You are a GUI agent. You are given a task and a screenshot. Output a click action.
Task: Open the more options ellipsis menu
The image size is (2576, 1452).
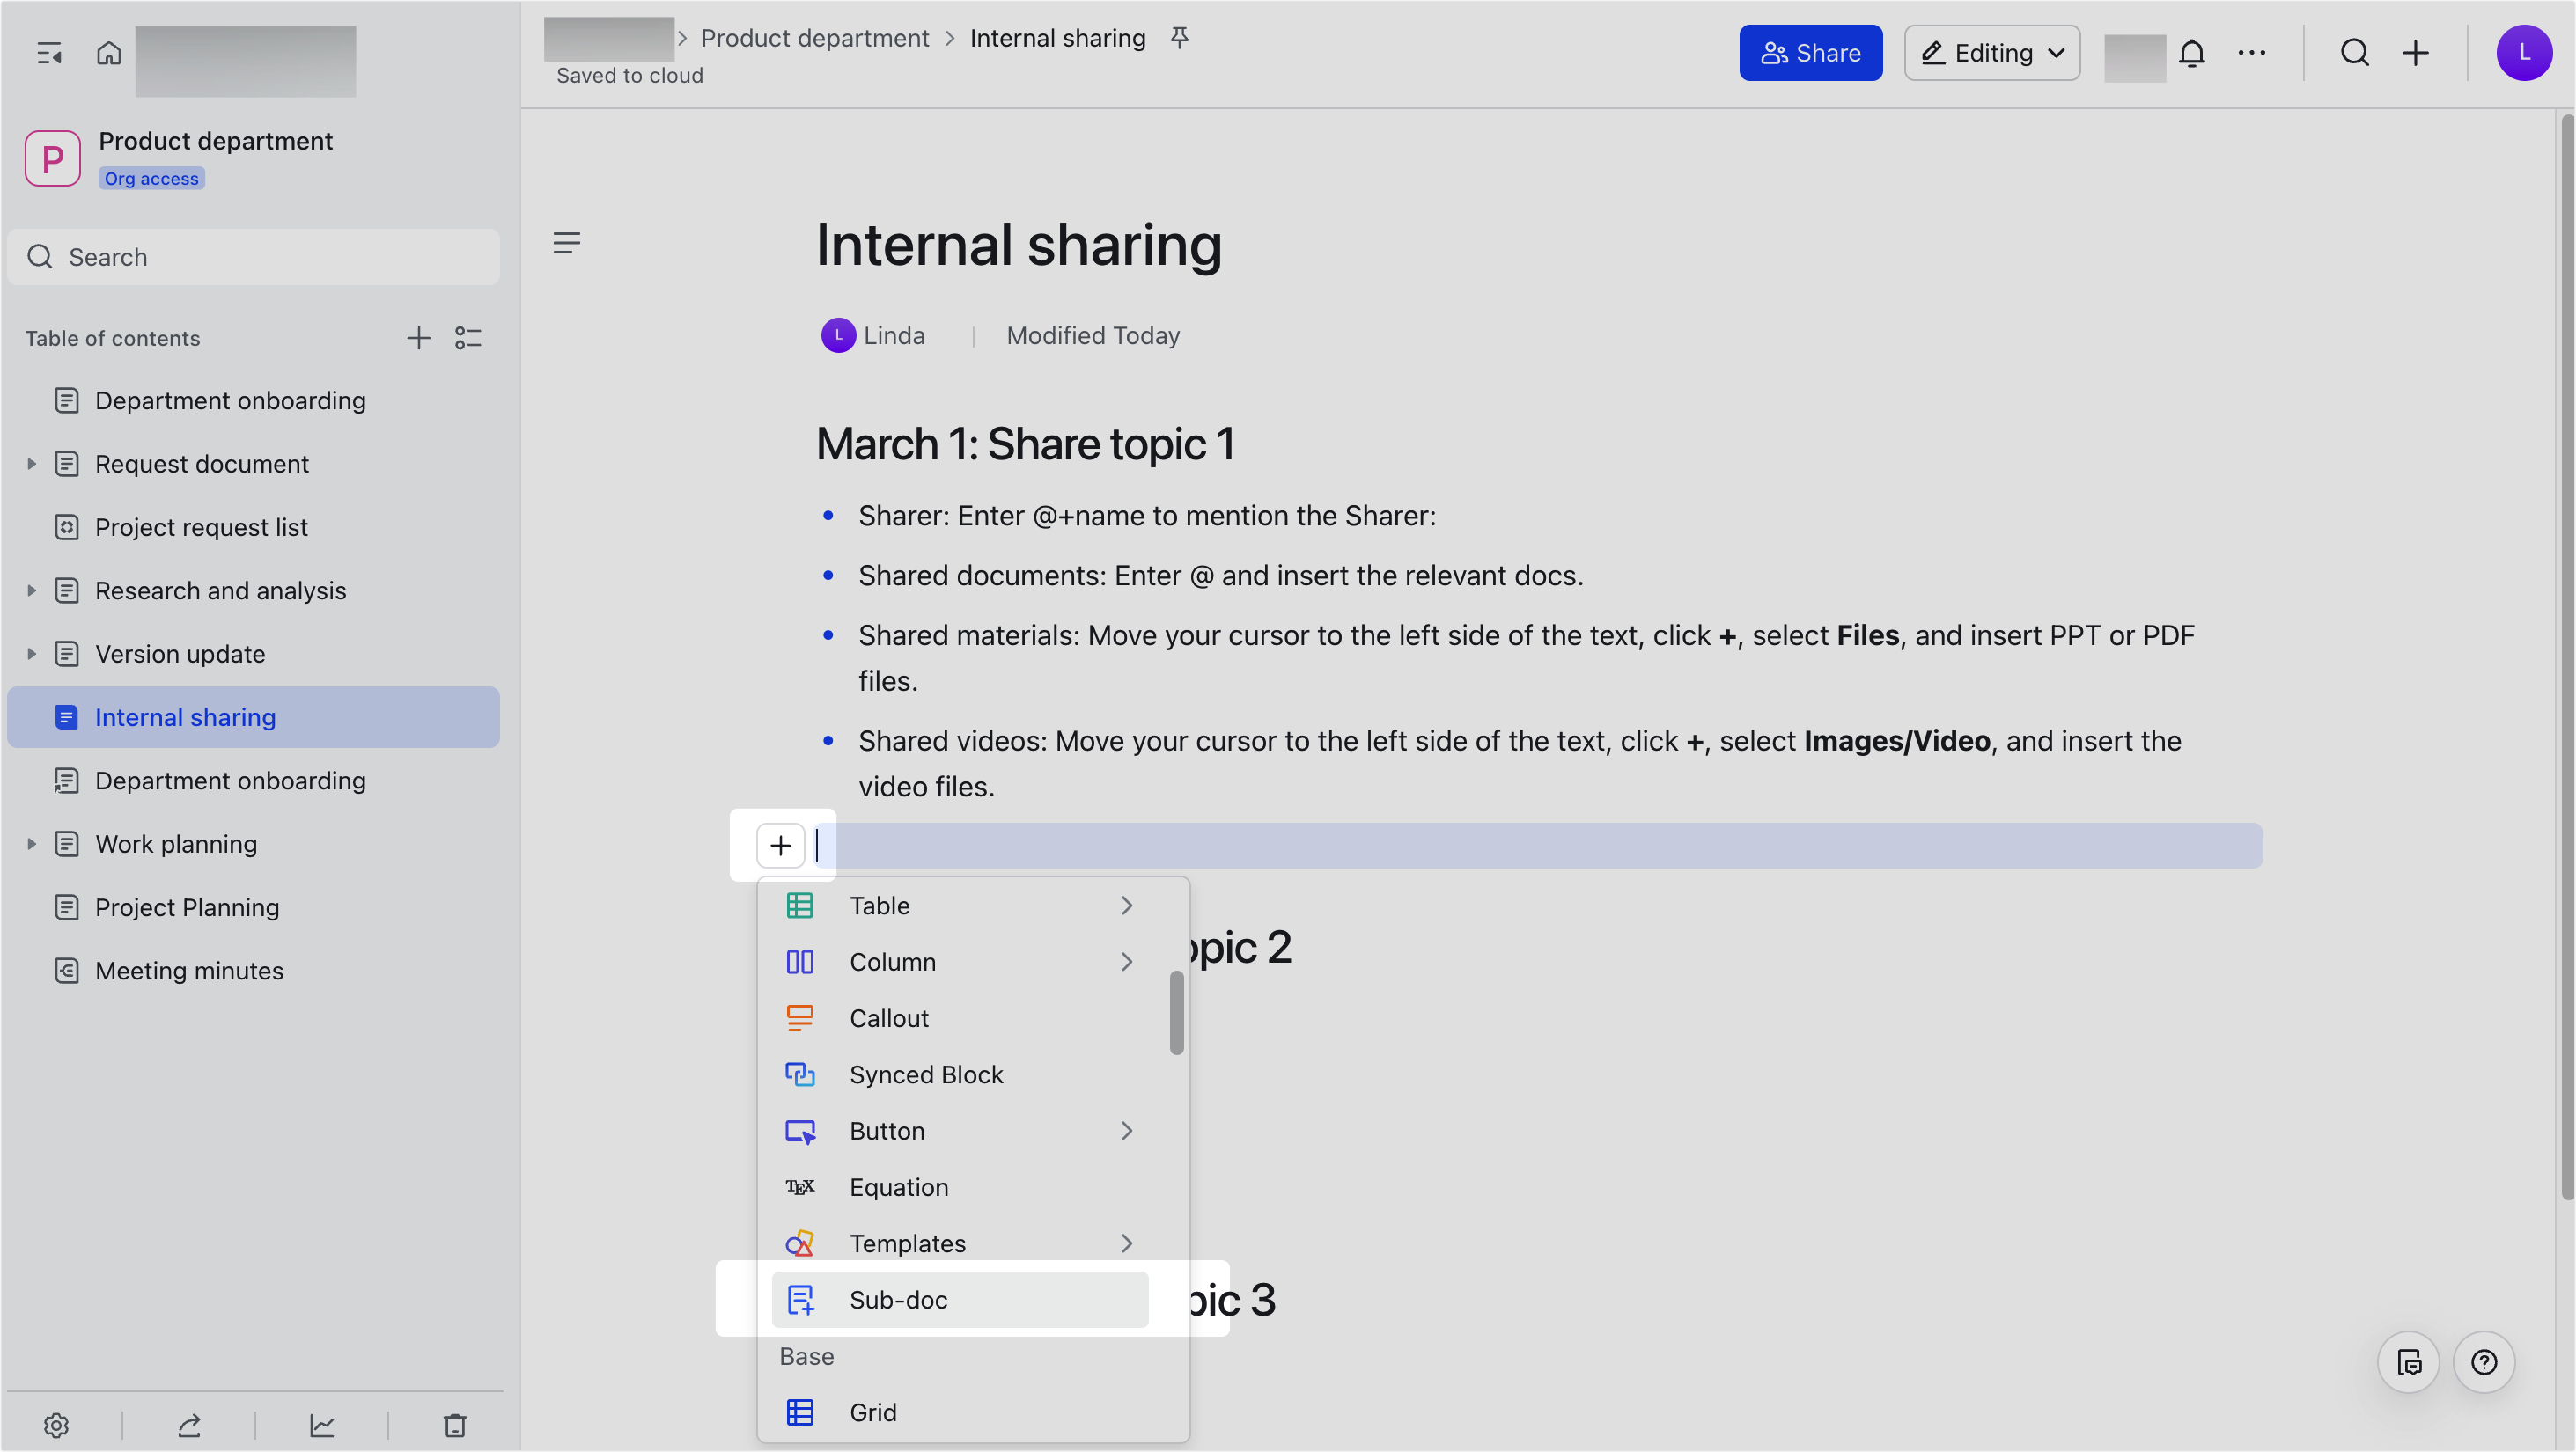(2252, 53)
